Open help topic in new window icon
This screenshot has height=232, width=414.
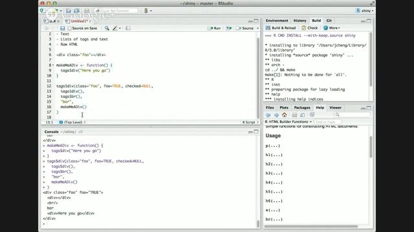click(x=303, y=115)
